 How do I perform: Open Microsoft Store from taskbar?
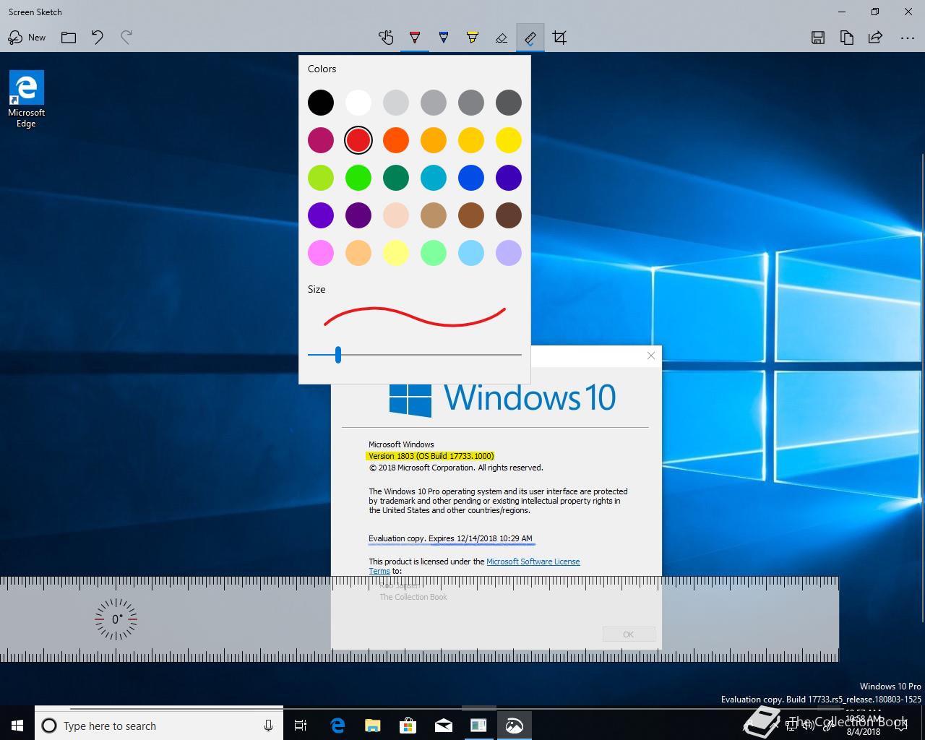[x=408, y=726]
